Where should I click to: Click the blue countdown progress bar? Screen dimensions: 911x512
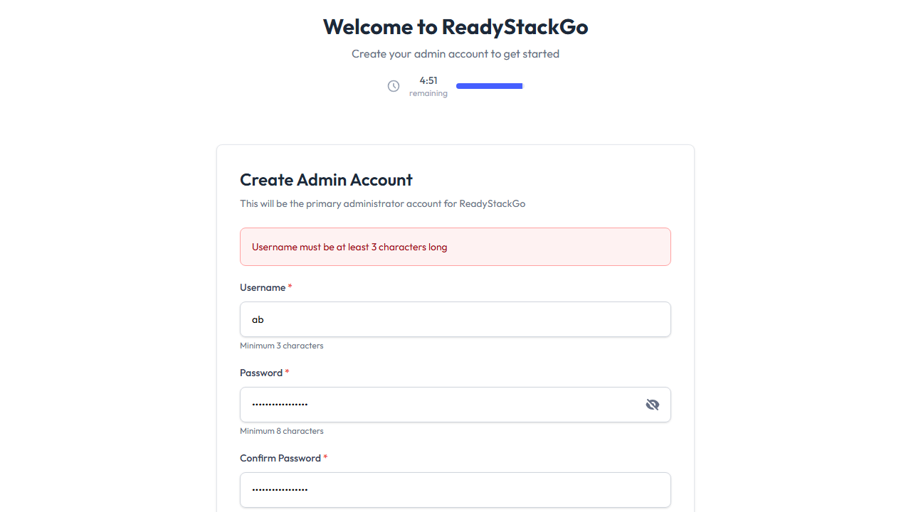click(490, 86)
